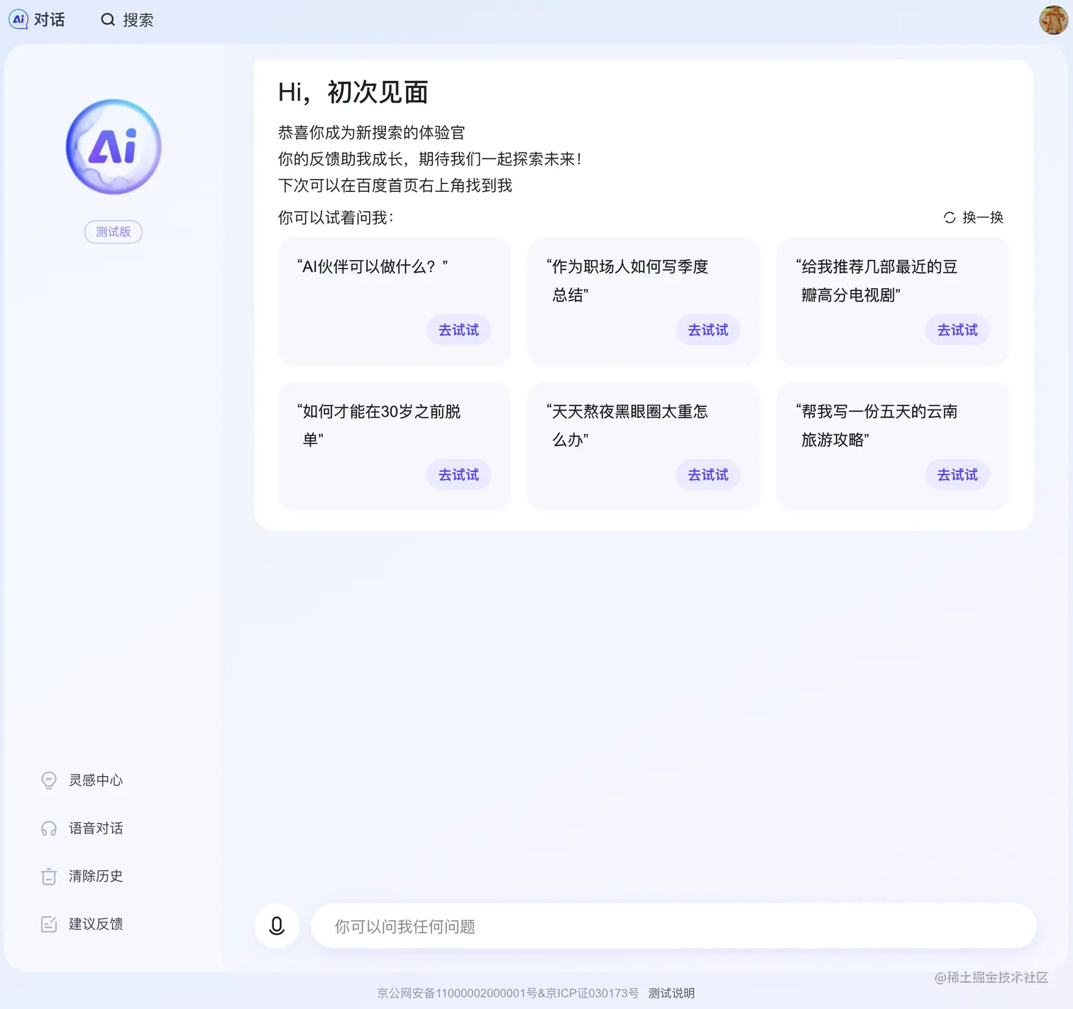
Task: Click the large Ai avatar in sidebar
Action: coord(113,146)
